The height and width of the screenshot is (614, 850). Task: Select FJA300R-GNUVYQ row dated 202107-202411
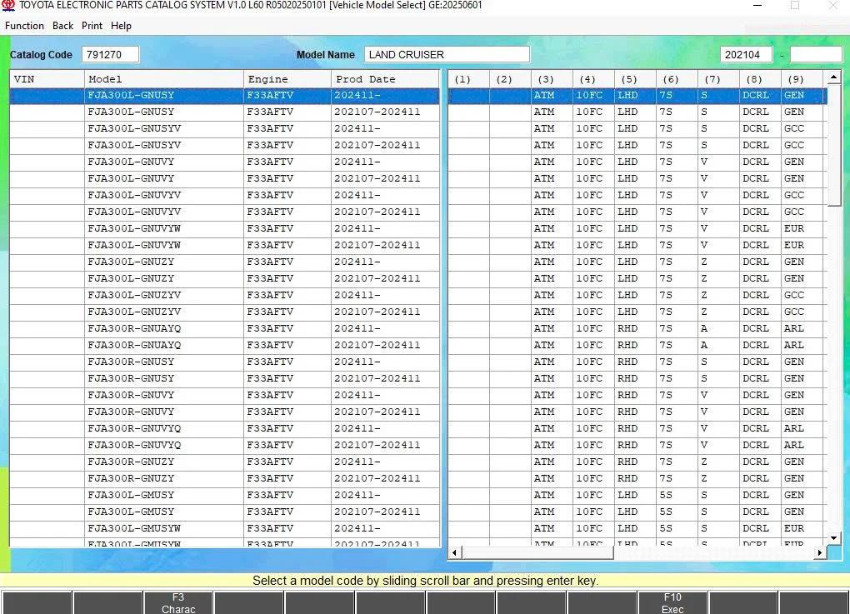(x=224, y=445)
